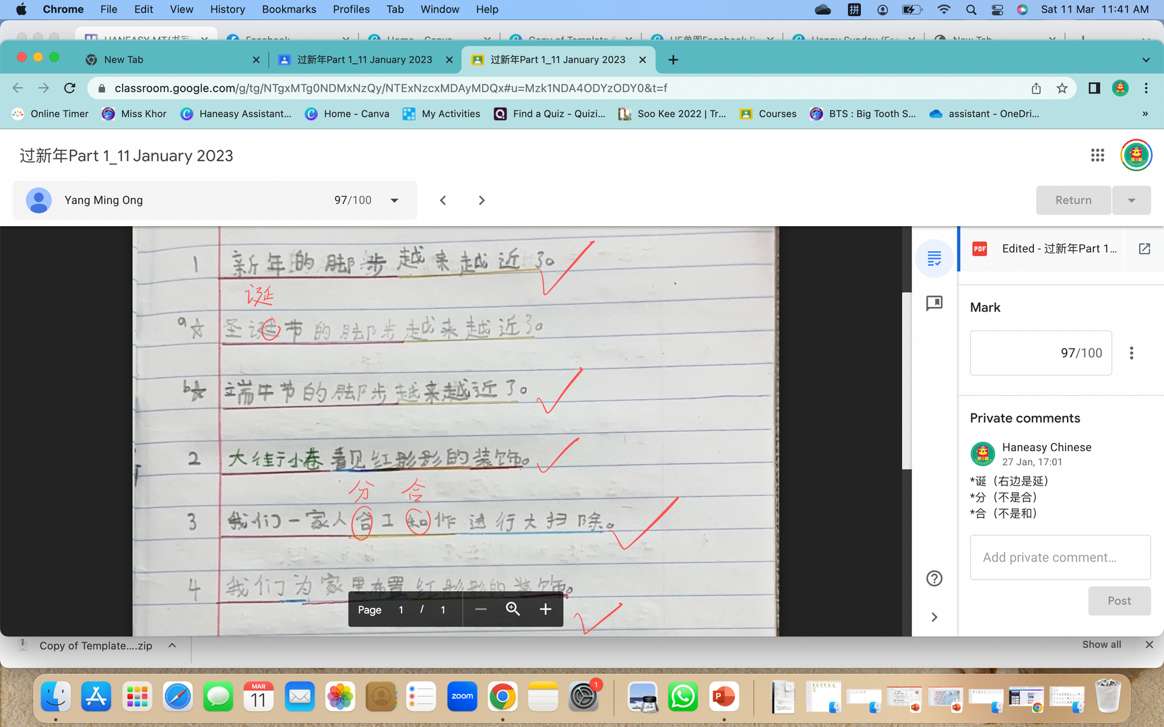Click the private comments speech bubble icon
The image size is (1164, 727).
click(934, 304)
